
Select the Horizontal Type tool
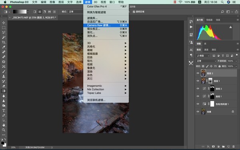4,110
